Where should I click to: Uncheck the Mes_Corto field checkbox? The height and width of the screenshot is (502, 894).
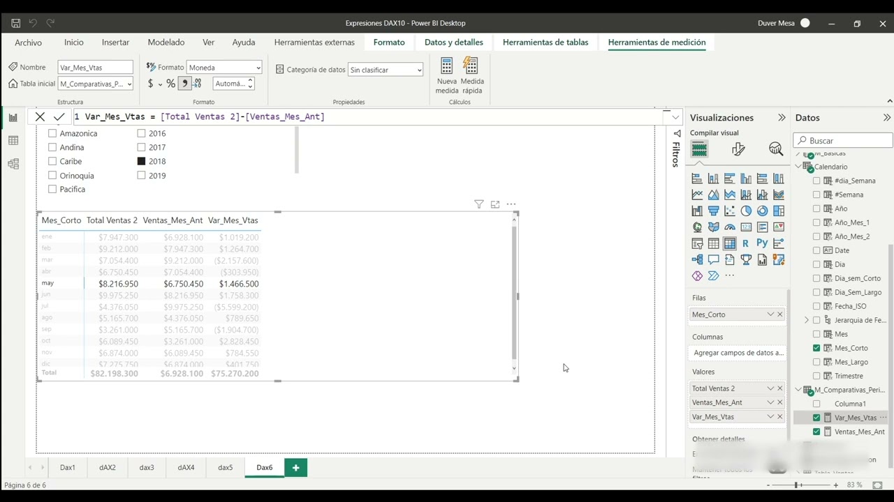816,348
